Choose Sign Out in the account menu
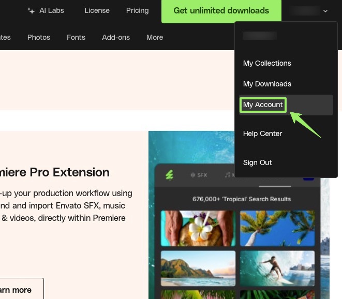Image resolution: width=342 pixels, height=299 pixels. pyautogui.click(x=257, y=162)
